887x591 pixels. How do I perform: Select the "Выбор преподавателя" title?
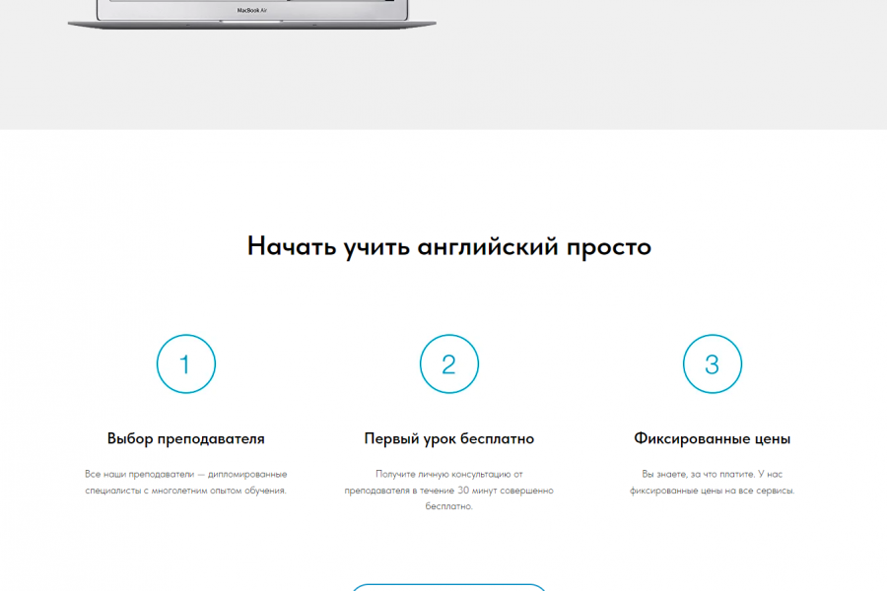[186, 439]
